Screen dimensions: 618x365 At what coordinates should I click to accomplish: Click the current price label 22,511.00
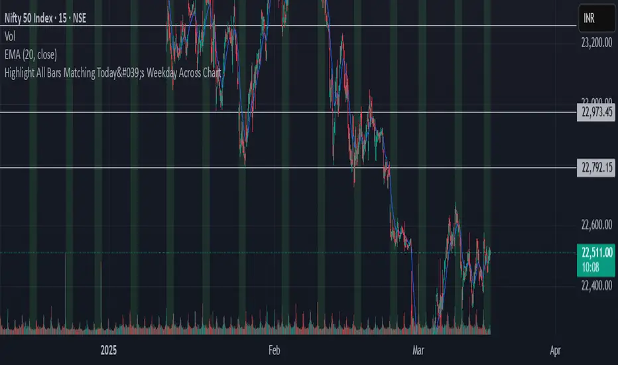pos(597,253)
